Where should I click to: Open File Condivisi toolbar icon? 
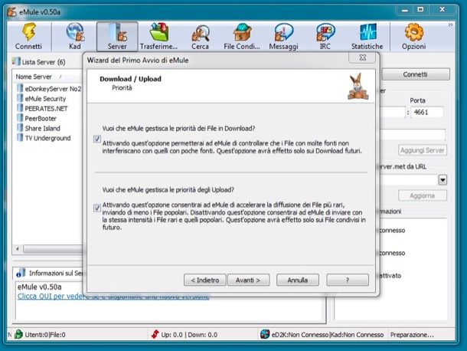tap(242, 32)
